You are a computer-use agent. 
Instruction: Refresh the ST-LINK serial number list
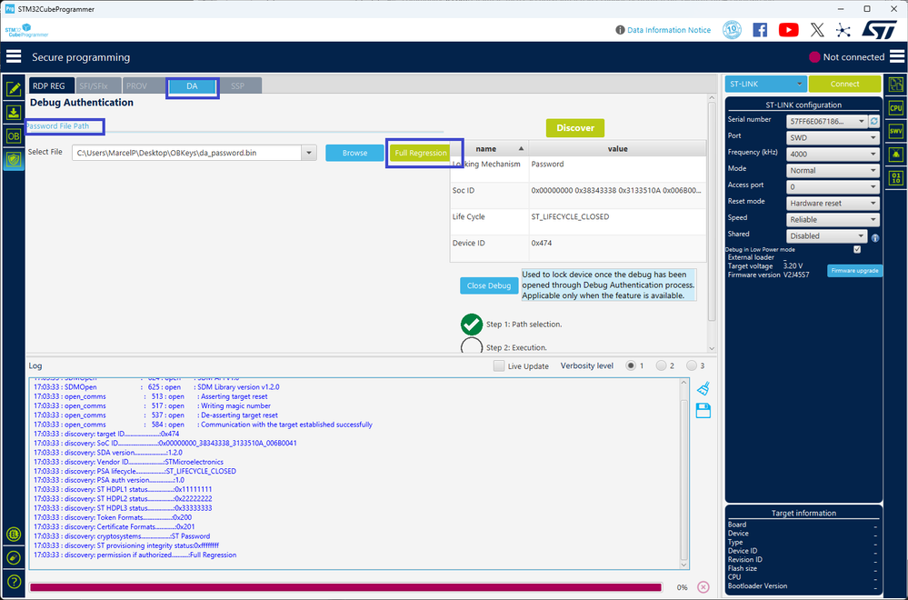[873, 121]
